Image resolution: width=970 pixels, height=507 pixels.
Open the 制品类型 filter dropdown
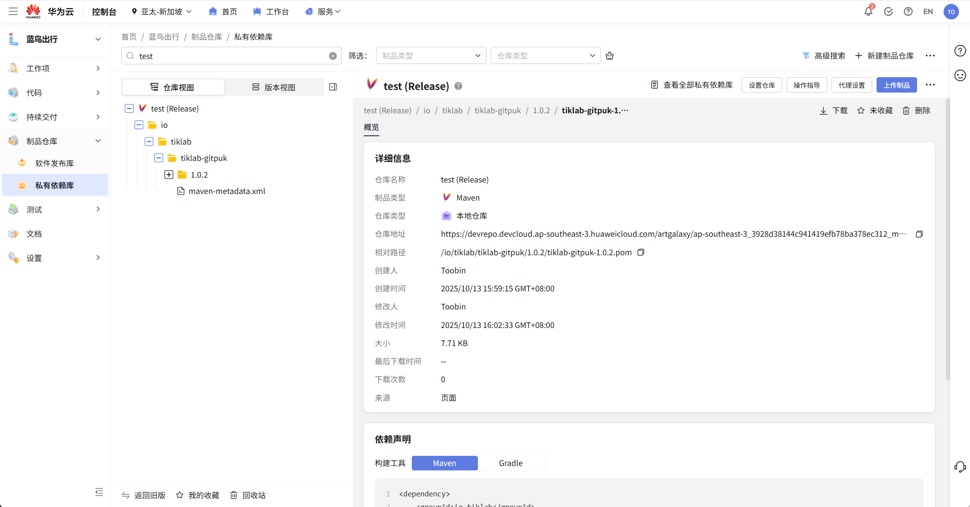[x=431, y=55]
